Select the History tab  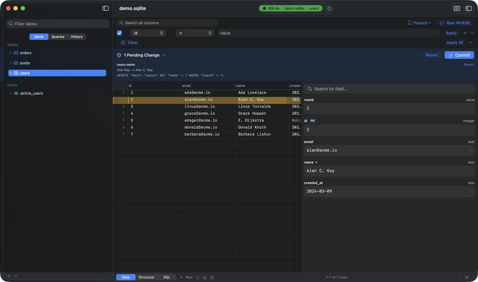click(77, 37)
